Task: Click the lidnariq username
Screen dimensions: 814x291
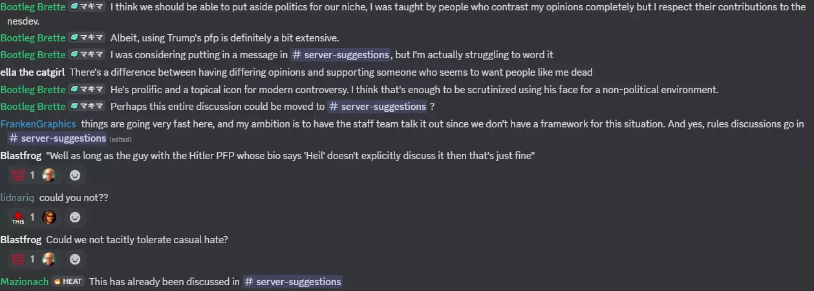Action: coord(17,197)
